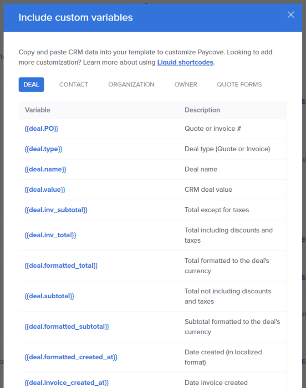Select the {{deal.invoice_created_at}} variable
The image size is (306, 388).
(66, 383)
